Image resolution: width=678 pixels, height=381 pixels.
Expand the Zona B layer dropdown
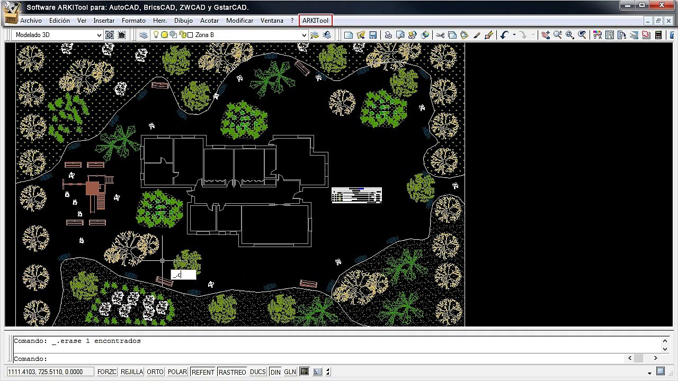click(304, 35)
